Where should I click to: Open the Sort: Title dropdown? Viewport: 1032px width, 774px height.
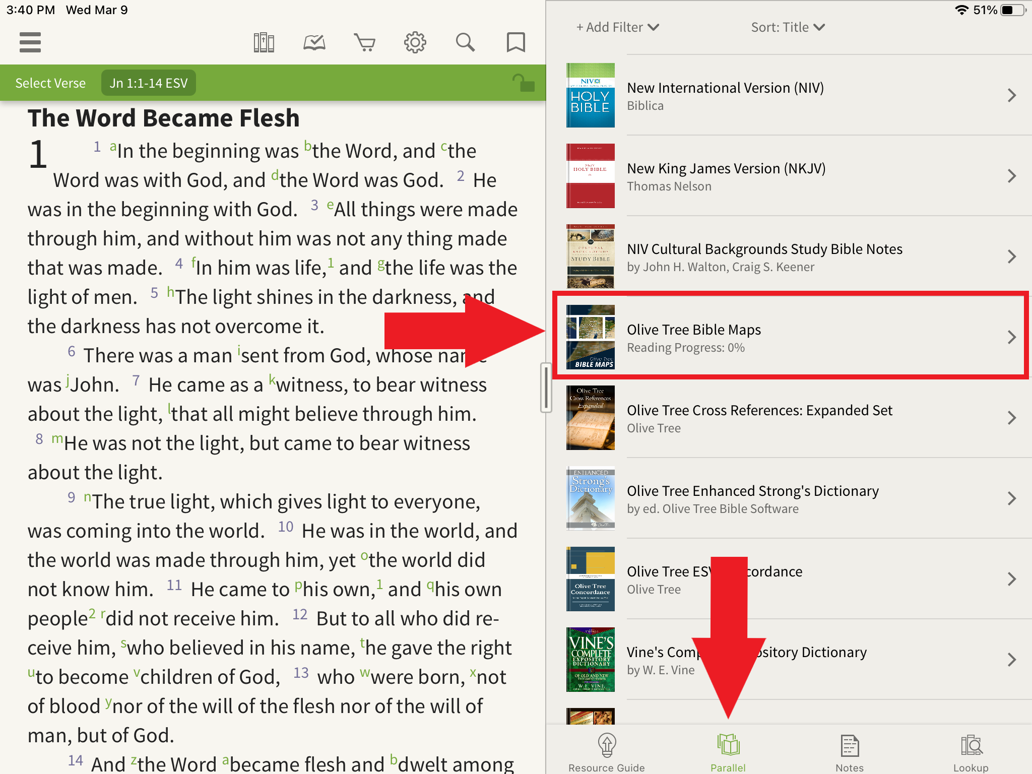coord(788,27)
